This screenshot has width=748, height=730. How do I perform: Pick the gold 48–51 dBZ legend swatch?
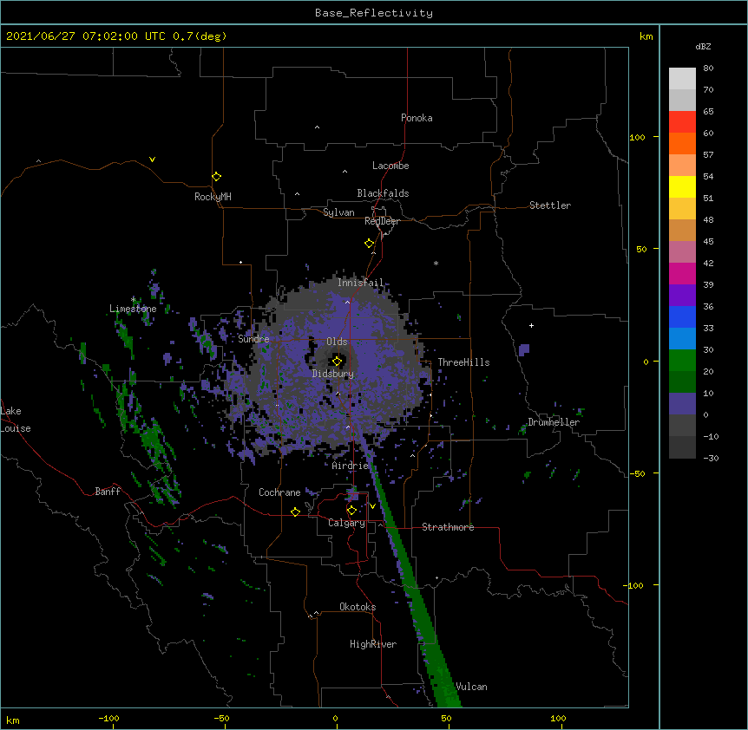[x=682, y=208]
